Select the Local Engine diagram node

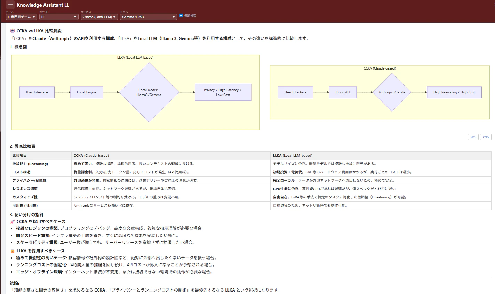pyautogui.click(x=87, y=92)
